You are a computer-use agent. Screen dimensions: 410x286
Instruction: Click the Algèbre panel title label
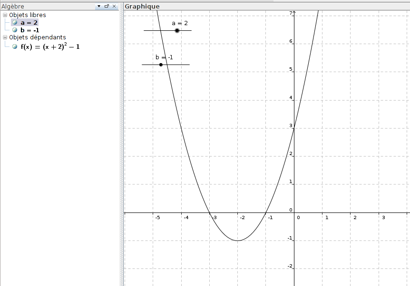tap(12, 6)
